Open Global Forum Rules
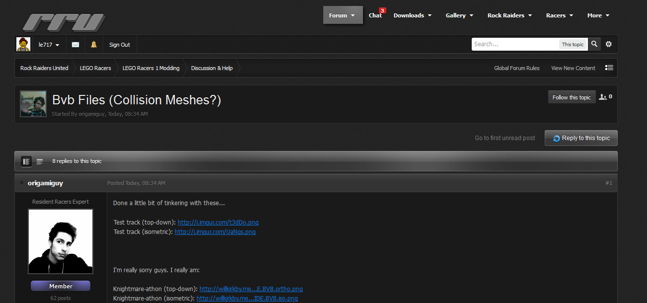Image resolution: width=647 pixels, height=303 pixels. coord(517,68)
